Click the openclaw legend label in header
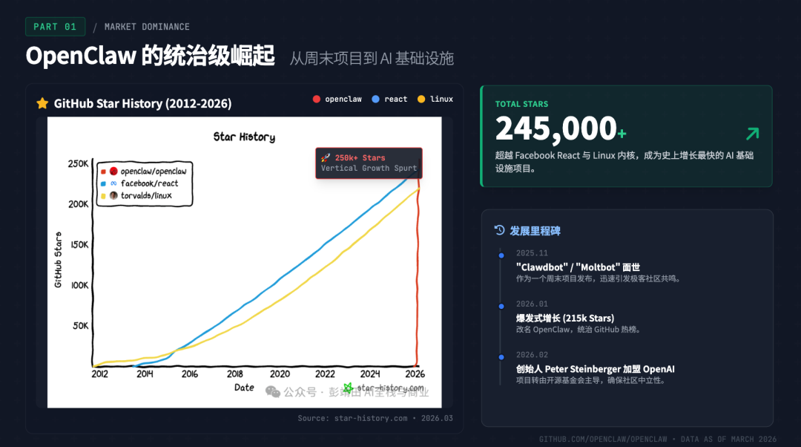This screenshot has width=801, height=447. click(343, 99)
